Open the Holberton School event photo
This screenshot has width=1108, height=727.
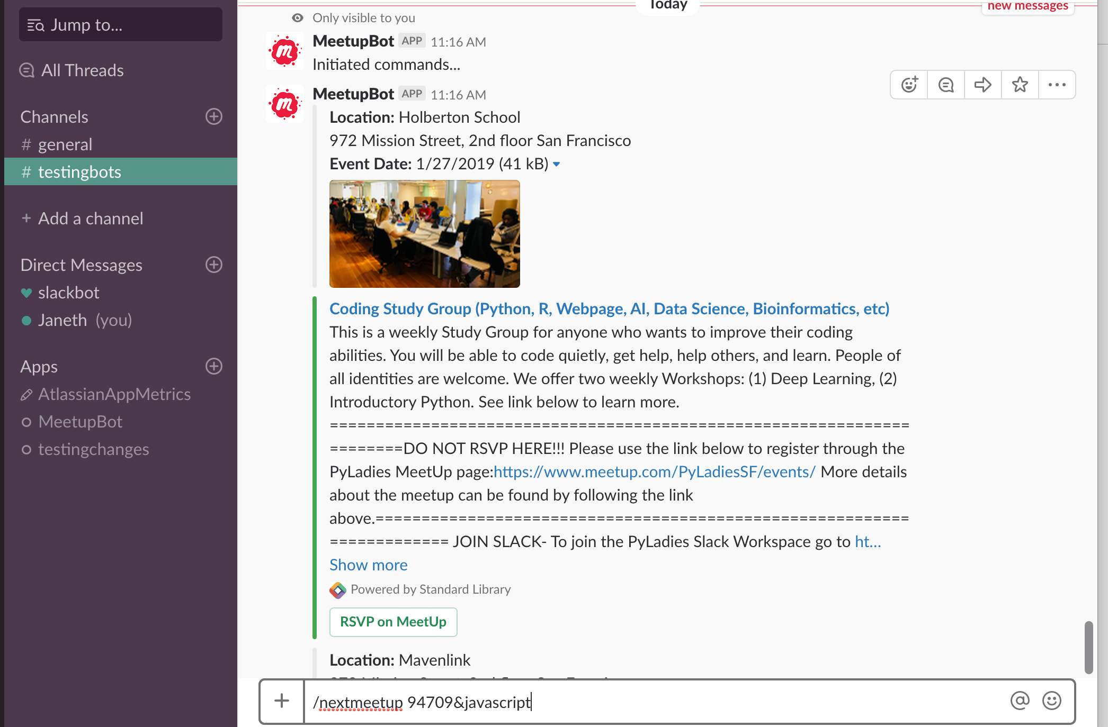click(x=424, y=233)
